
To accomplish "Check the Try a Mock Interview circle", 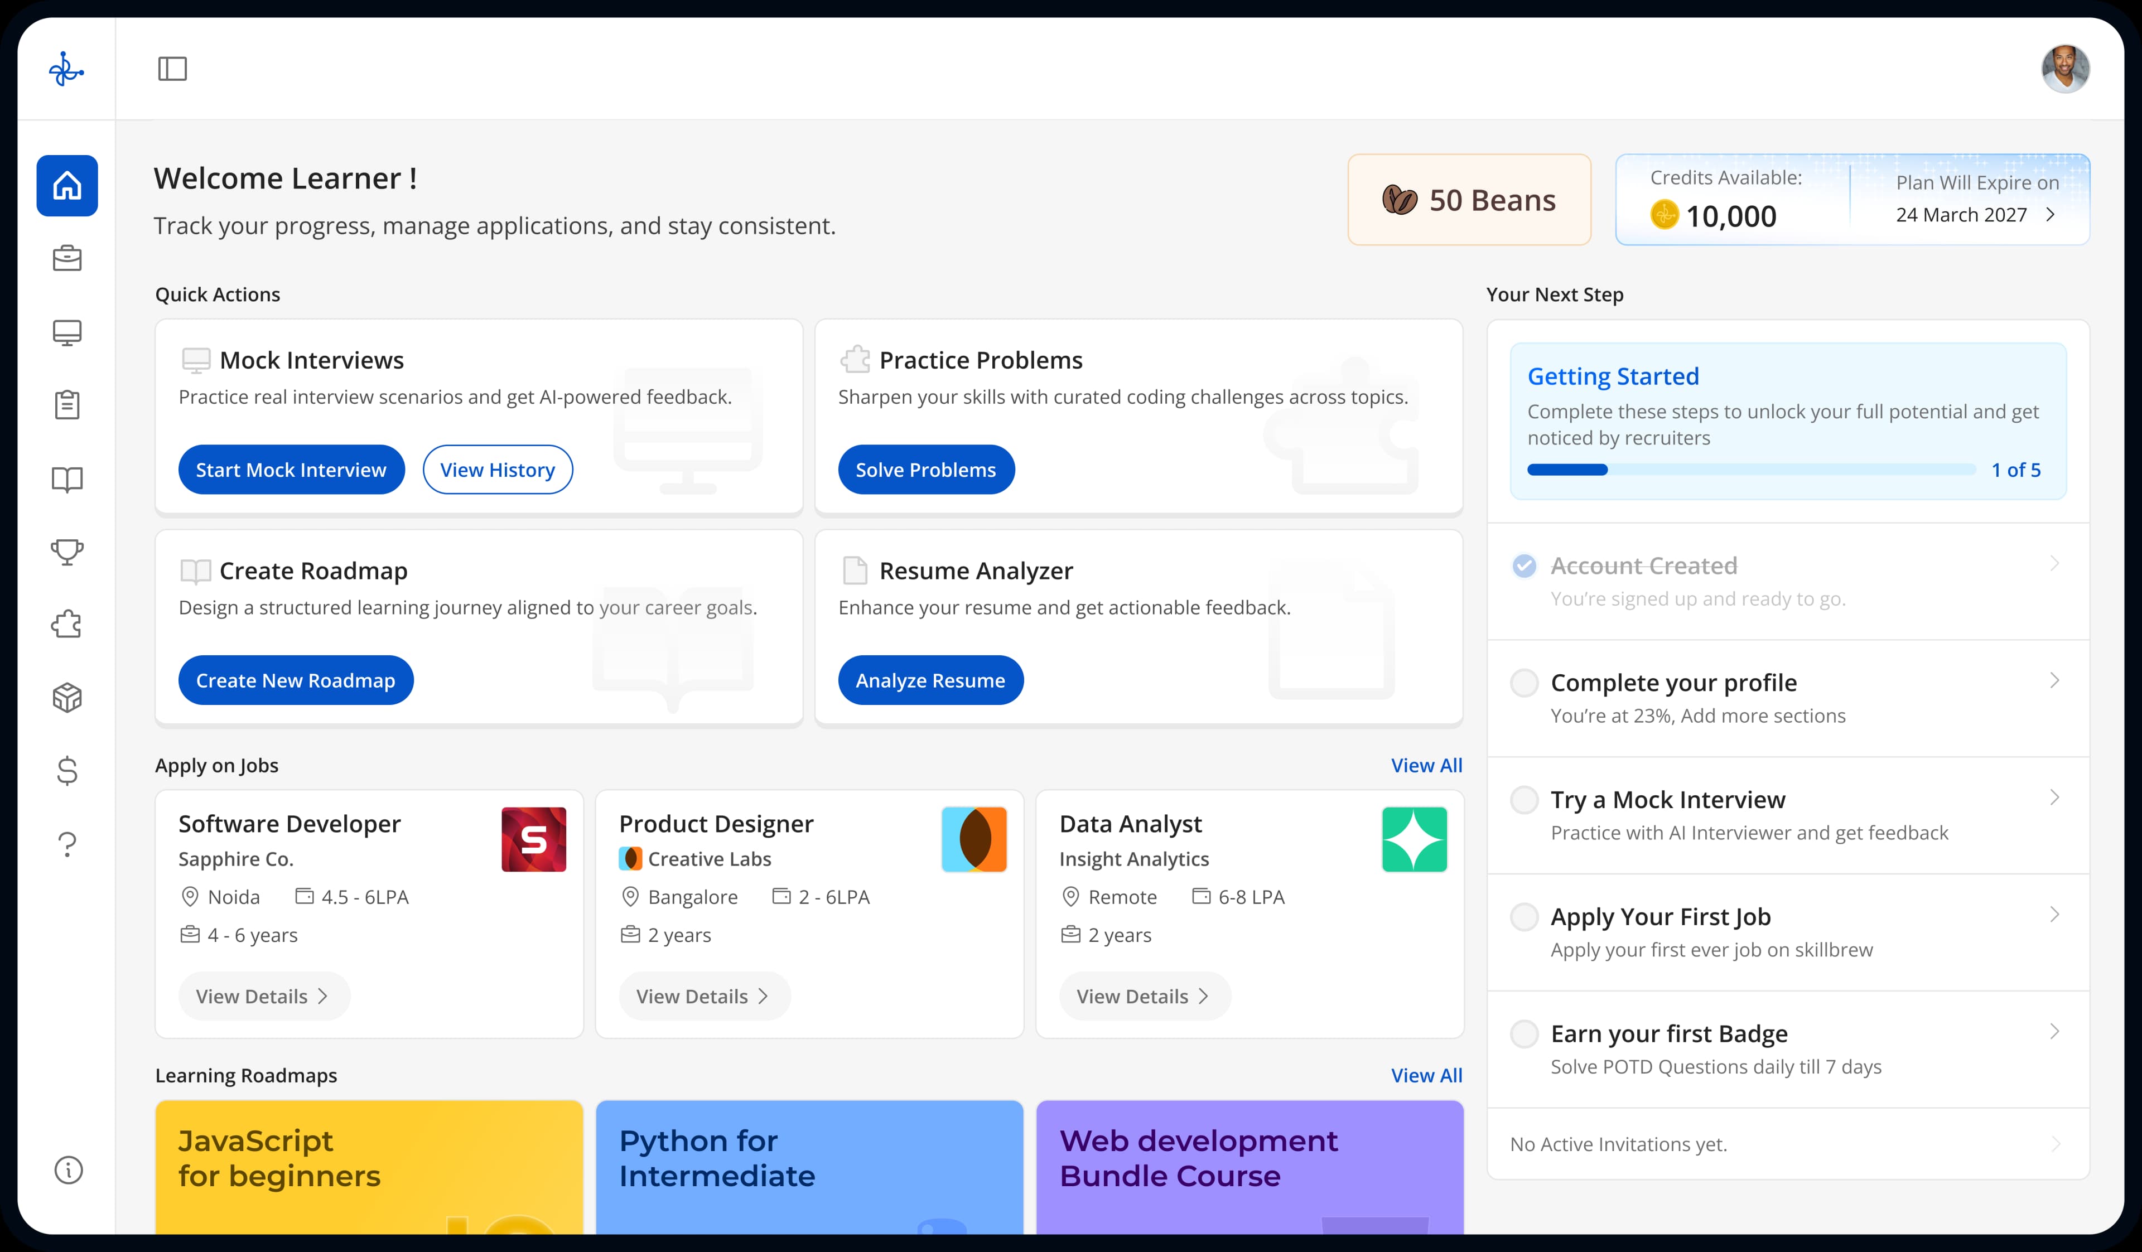I will pyautogui.click(x=1524, y=800).
